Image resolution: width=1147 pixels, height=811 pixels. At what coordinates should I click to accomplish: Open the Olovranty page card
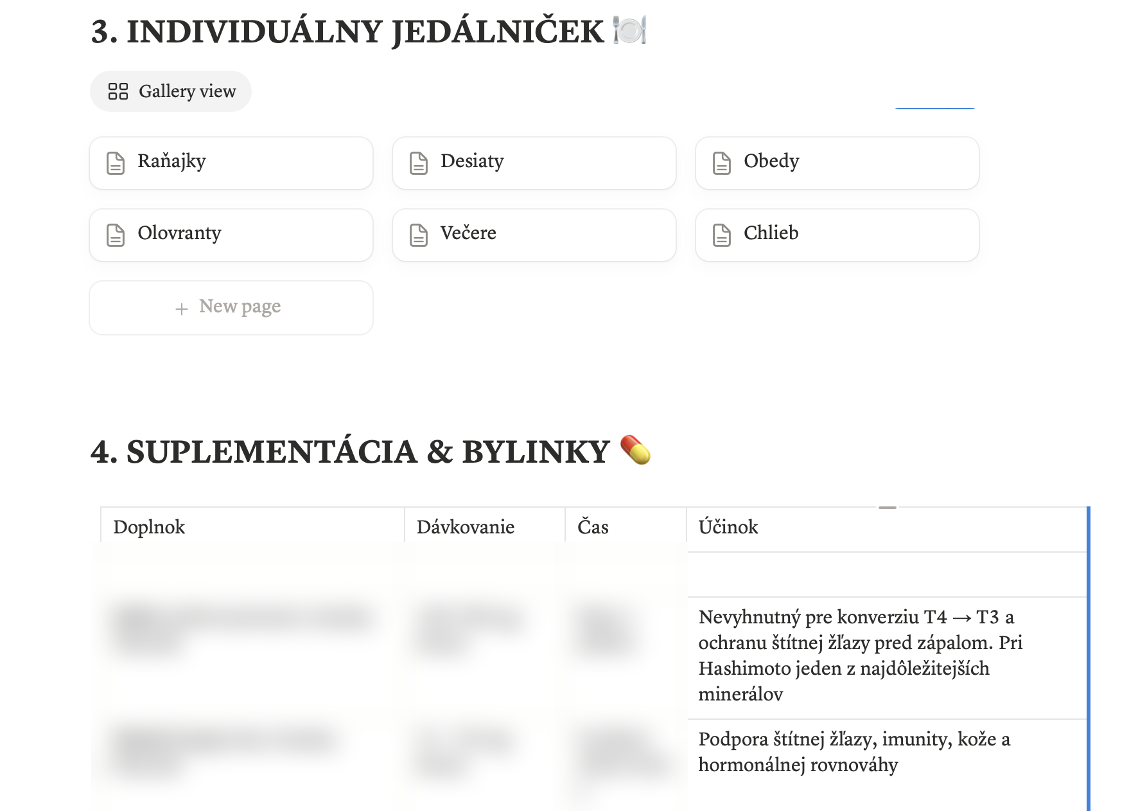[231, 235]
